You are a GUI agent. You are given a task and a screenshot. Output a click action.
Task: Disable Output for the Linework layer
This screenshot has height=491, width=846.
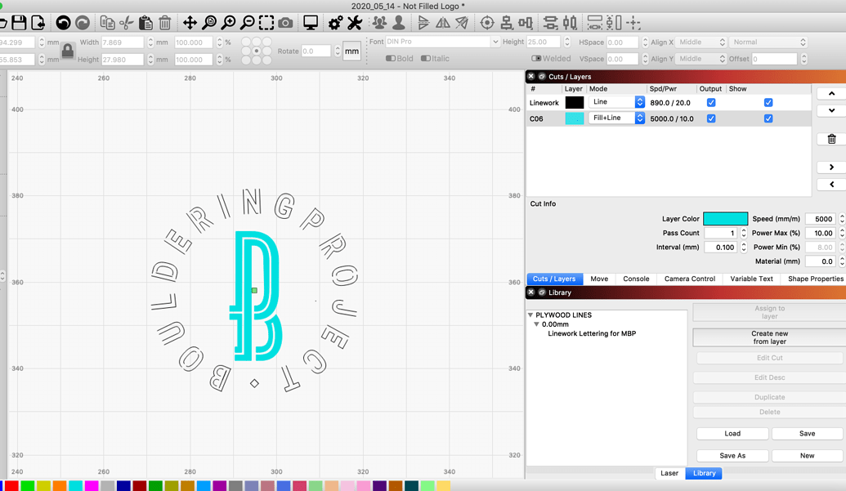pos(710,102)
